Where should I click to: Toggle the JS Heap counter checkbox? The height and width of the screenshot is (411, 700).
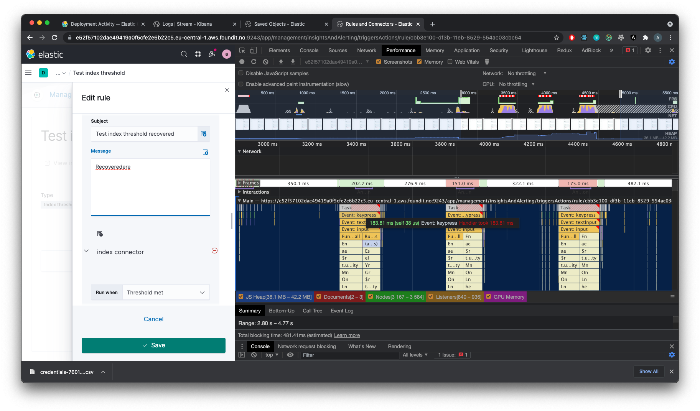coord(241,297)
